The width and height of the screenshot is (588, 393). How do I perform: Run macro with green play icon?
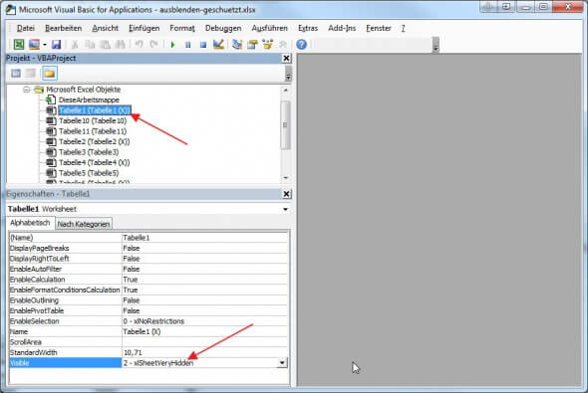click(172, 45)
